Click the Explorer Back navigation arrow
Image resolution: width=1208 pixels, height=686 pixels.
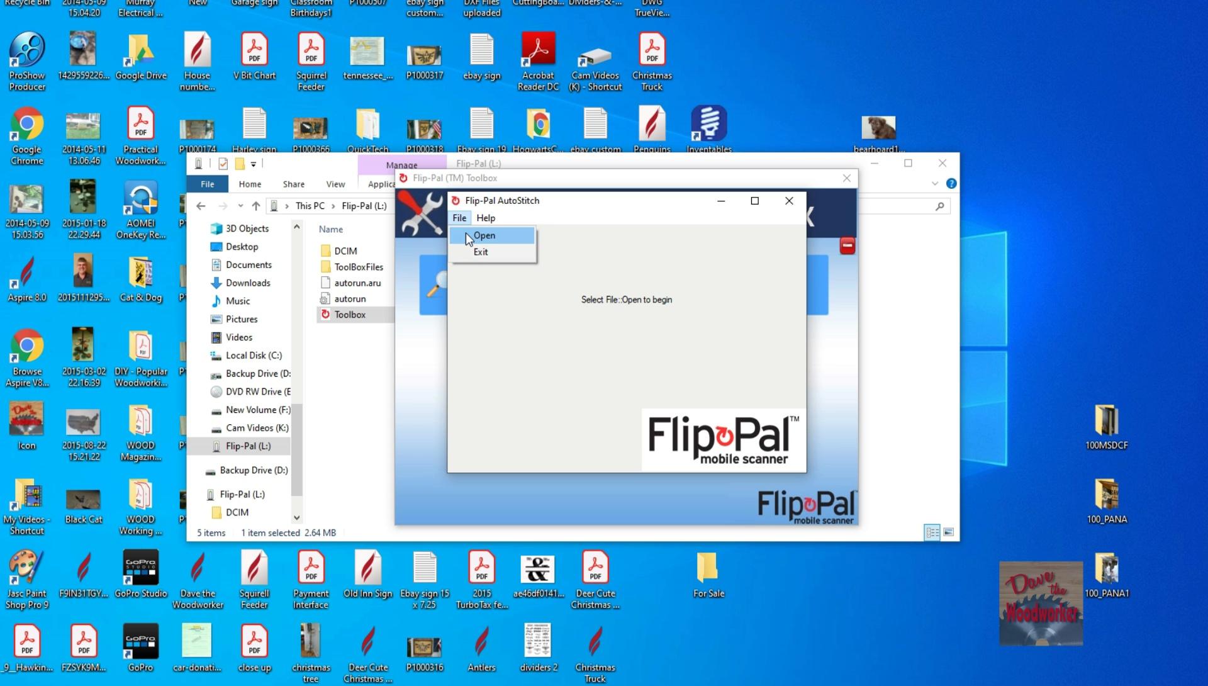click(x=201, y=206)
